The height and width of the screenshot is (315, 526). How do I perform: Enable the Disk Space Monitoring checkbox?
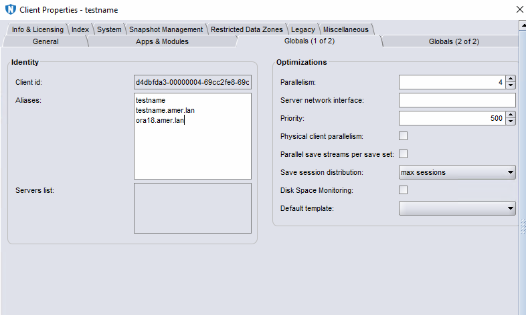(x=404, y=190)
